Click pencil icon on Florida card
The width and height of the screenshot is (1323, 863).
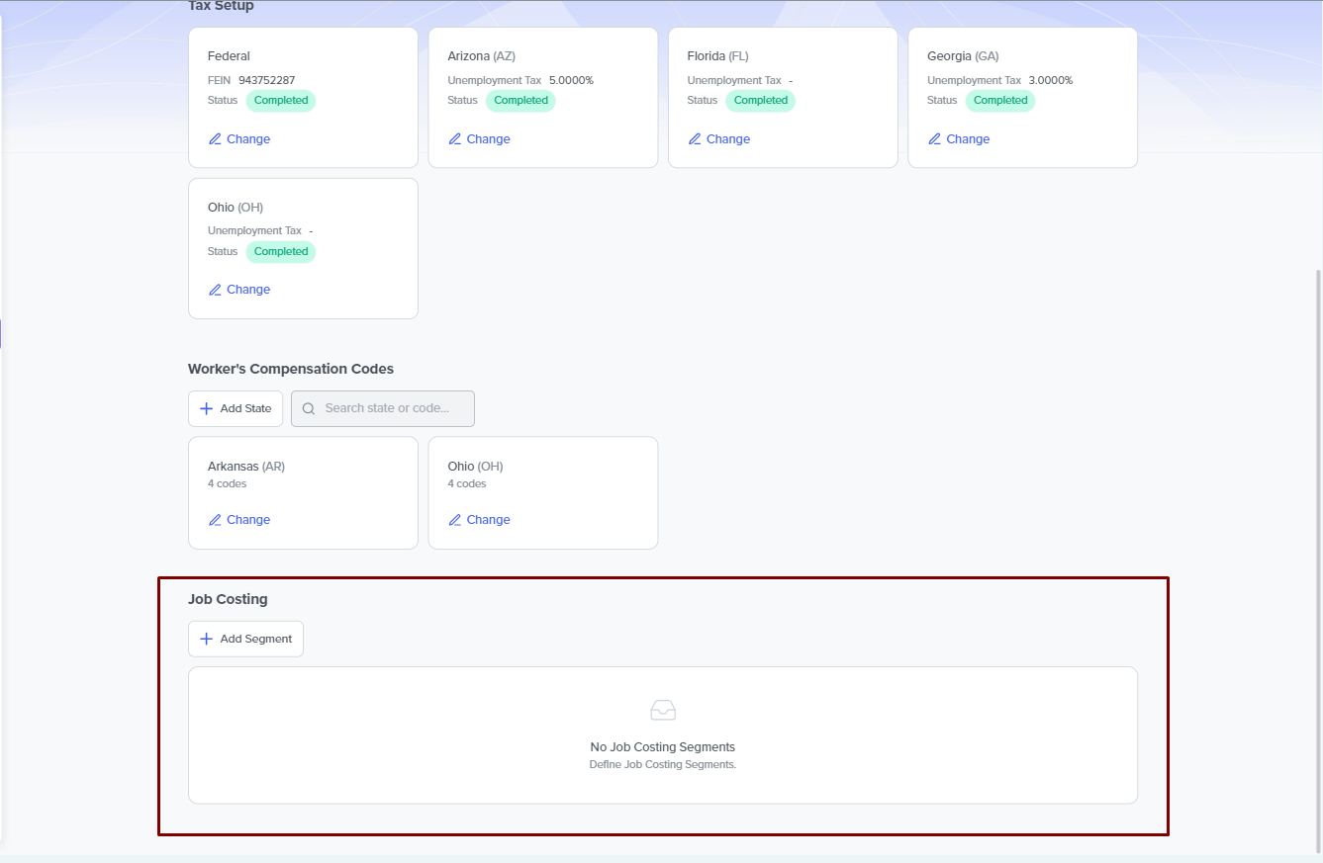[695, 139]
